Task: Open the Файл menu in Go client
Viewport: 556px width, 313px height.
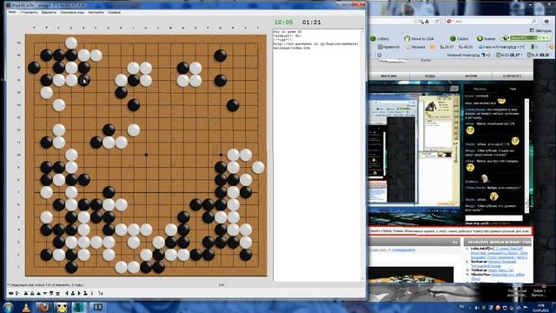Action: [12, 12]
